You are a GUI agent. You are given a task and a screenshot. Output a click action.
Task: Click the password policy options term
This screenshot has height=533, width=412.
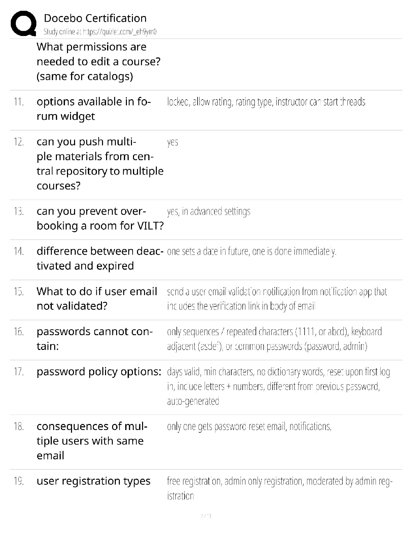tap(99, 372)
